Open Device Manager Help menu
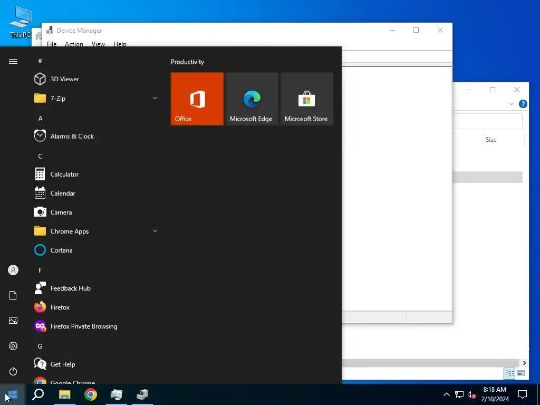540x405 pixels. 120,43
